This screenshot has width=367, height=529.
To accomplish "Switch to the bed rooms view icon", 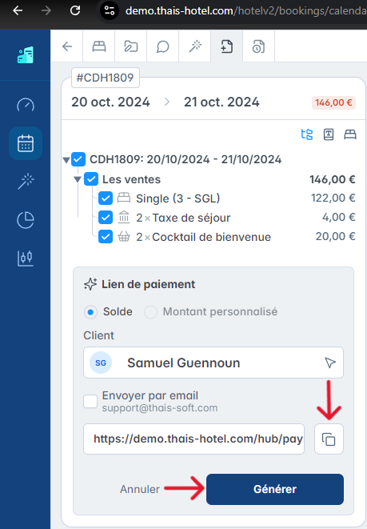I will click(350, 134).
